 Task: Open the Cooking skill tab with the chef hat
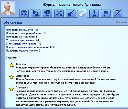[x=47, y=13]
